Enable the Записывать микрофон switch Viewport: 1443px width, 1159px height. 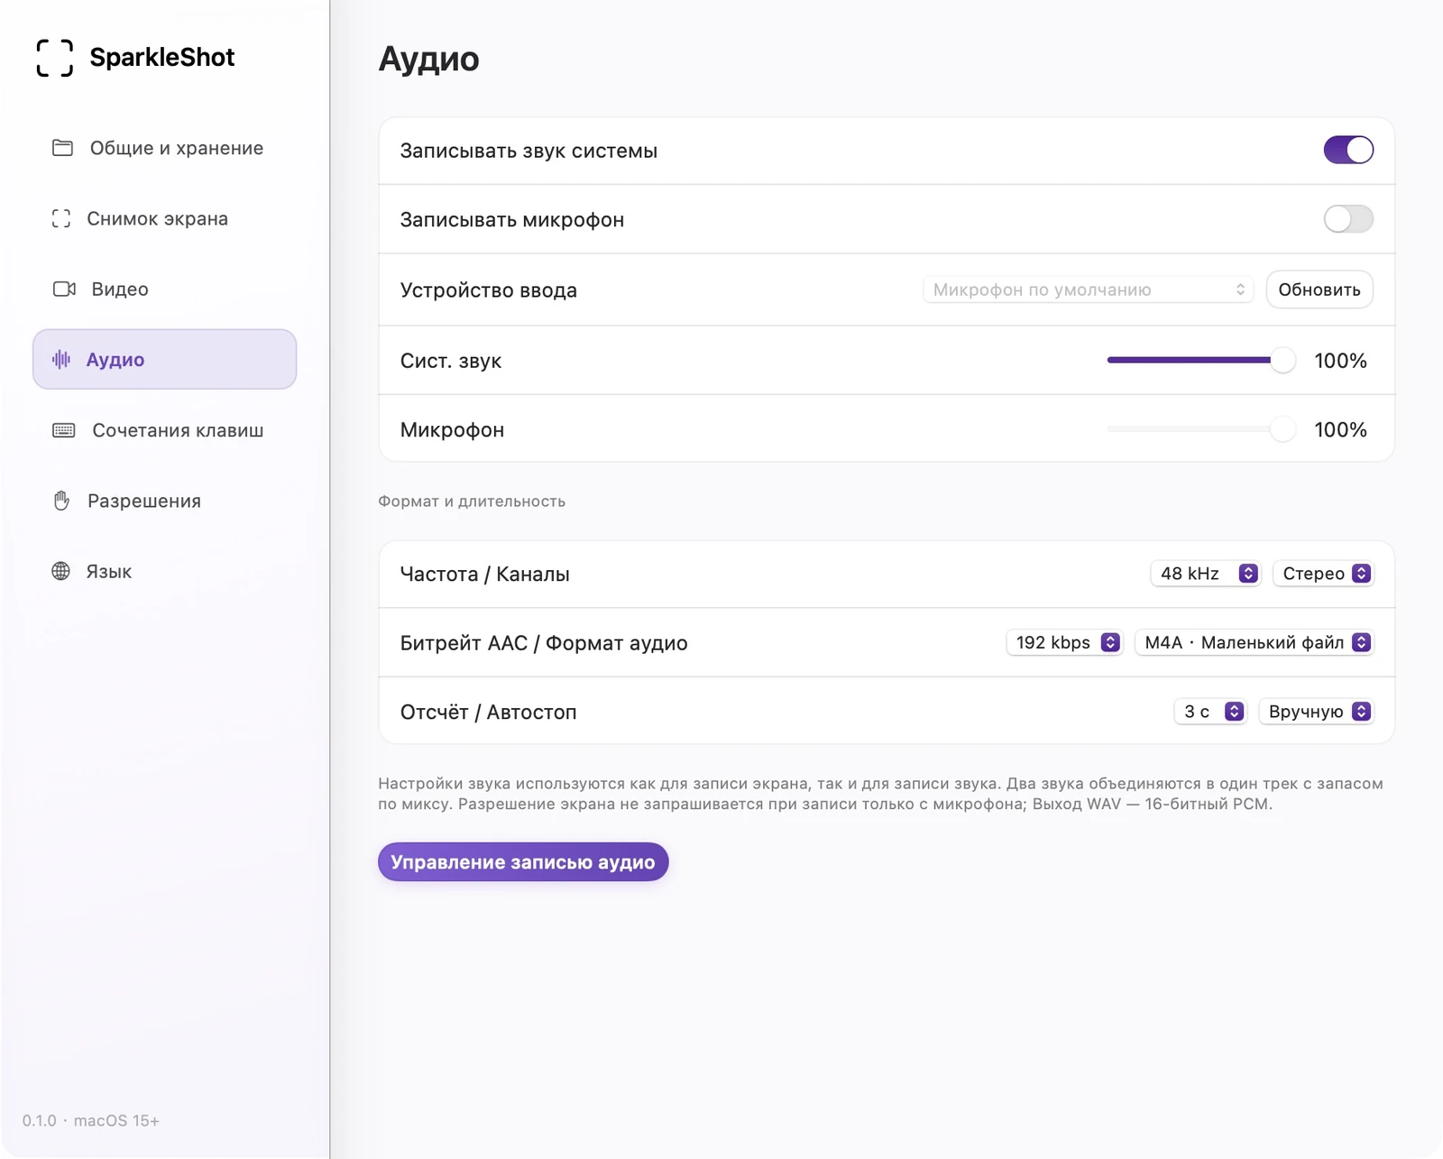(1348, 218)
